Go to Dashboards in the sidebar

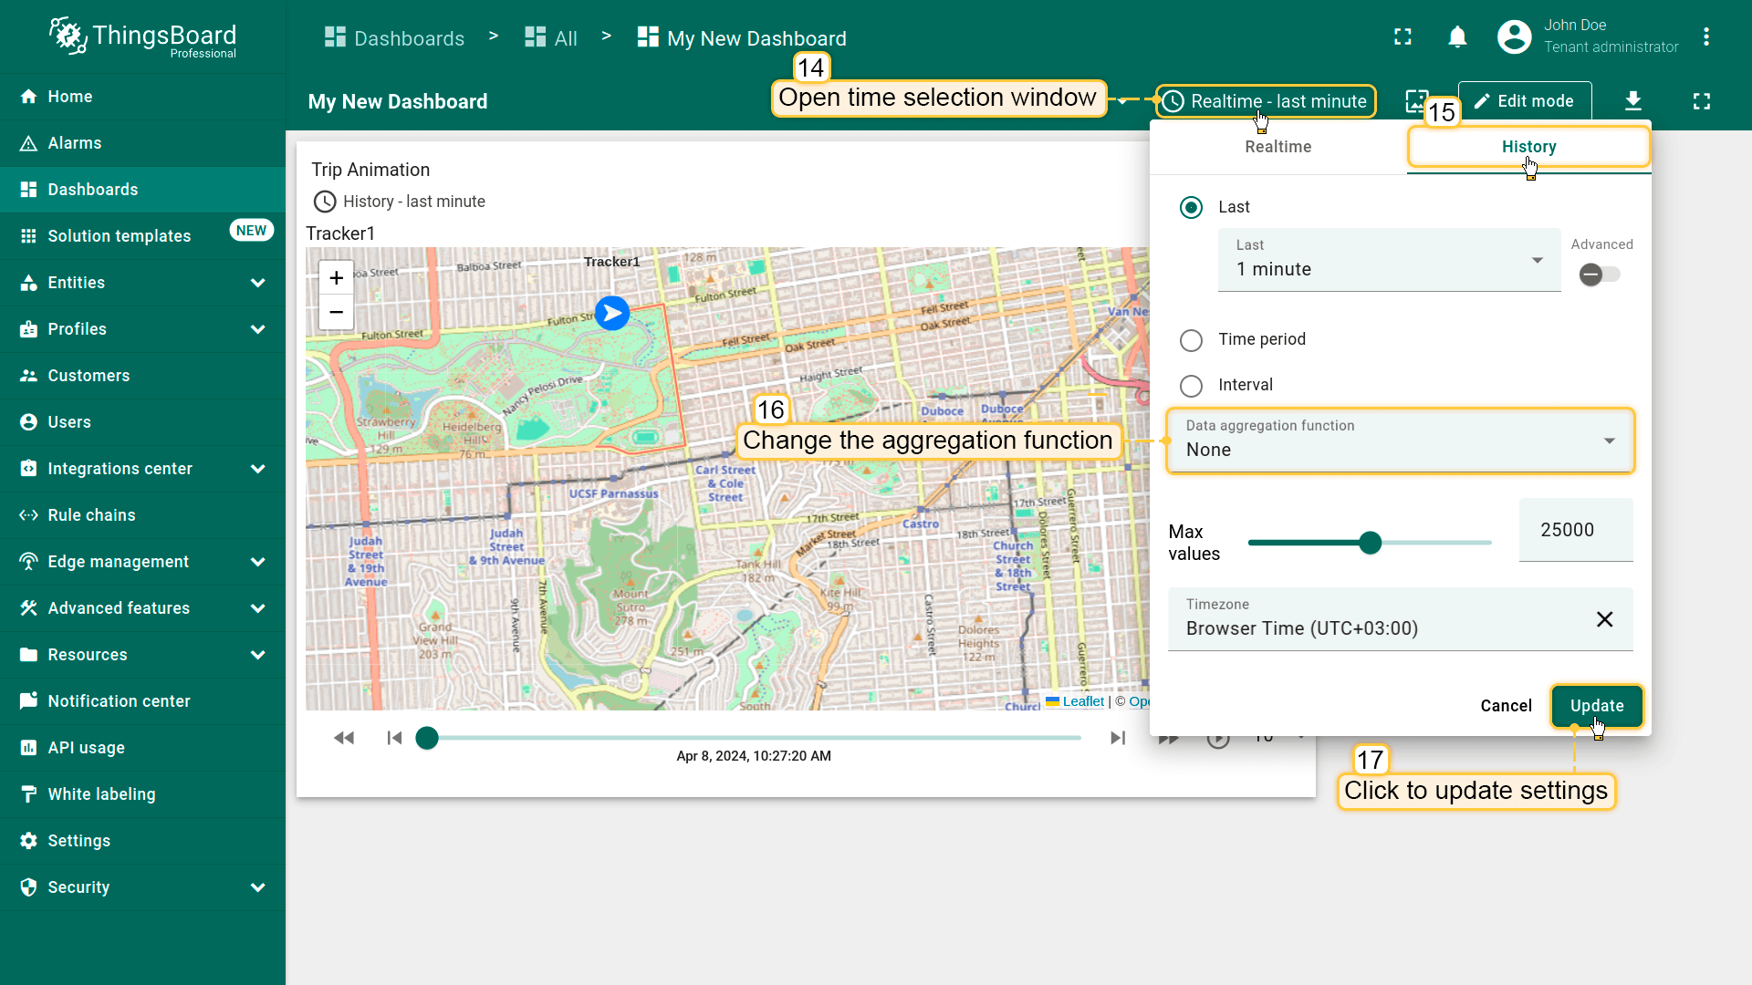tap(142, 190)
